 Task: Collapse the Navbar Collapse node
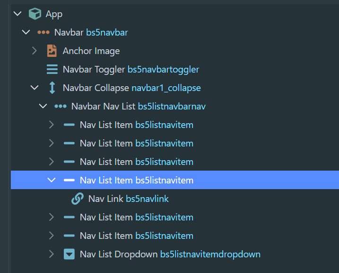tap(35, 88)
